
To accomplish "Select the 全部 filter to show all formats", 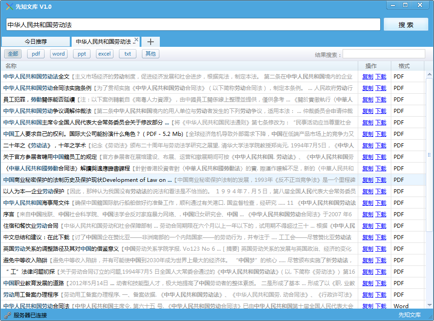I will pyautogui.click(x=14, y=53).
